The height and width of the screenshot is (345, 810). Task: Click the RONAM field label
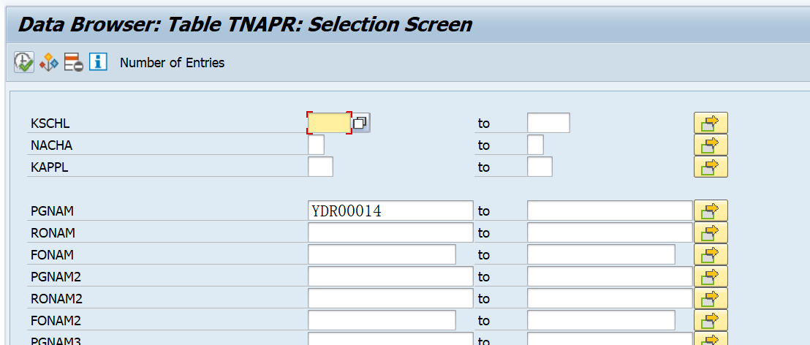(x=53, y=233)
